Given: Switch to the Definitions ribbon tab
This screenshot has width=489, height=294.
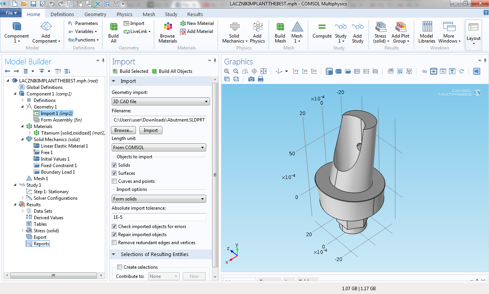Looking at the screenshot, I should coord(63,14).
